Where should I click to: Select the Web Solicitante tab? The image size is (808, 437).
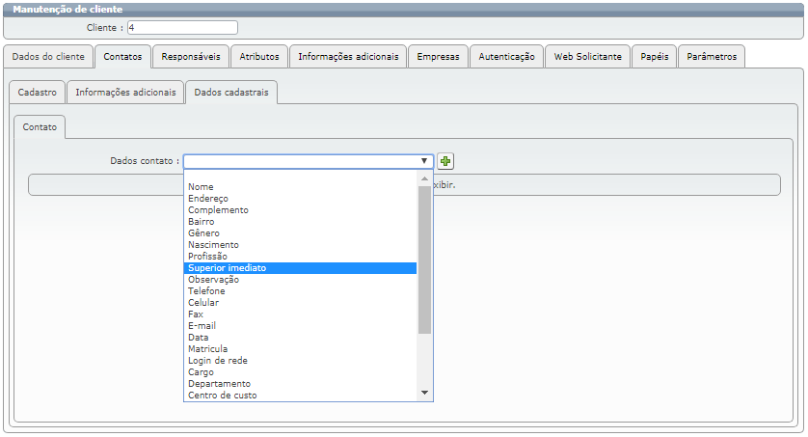pos(588,57)
